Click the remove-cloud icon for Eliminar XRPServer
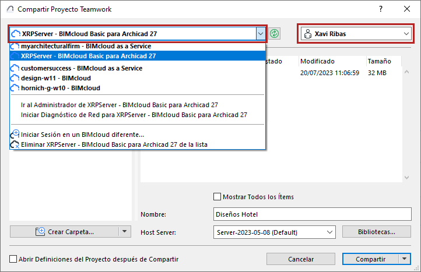 coord(16,144)
